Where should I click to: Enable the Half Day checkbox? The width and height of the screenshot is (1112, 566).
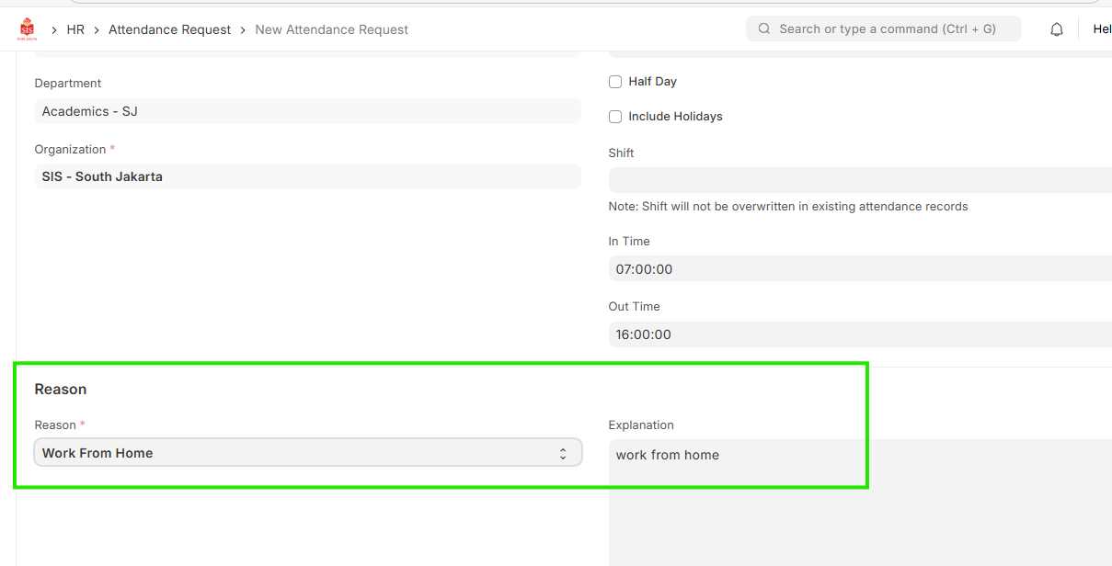pyautogui.click(x=615, y=82)
